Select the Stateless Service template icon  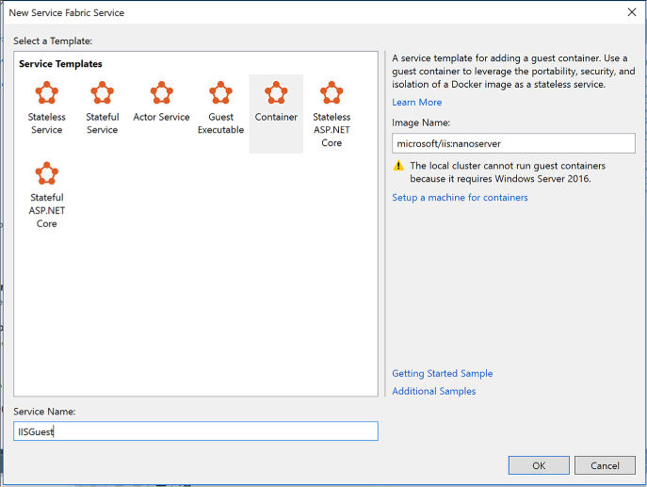[47, 92]
